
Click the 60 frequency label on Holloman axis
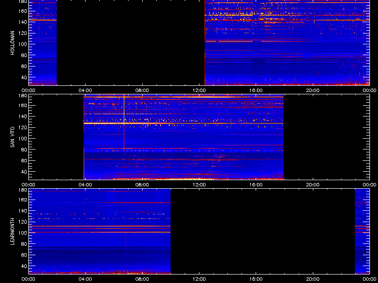[x=24, y=67]
